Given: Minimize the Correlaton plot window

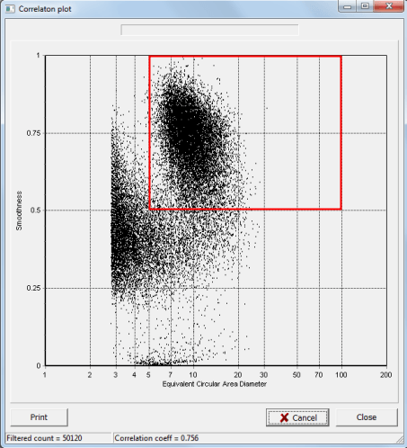Looking at the screenshot, I should click(348, 6).
